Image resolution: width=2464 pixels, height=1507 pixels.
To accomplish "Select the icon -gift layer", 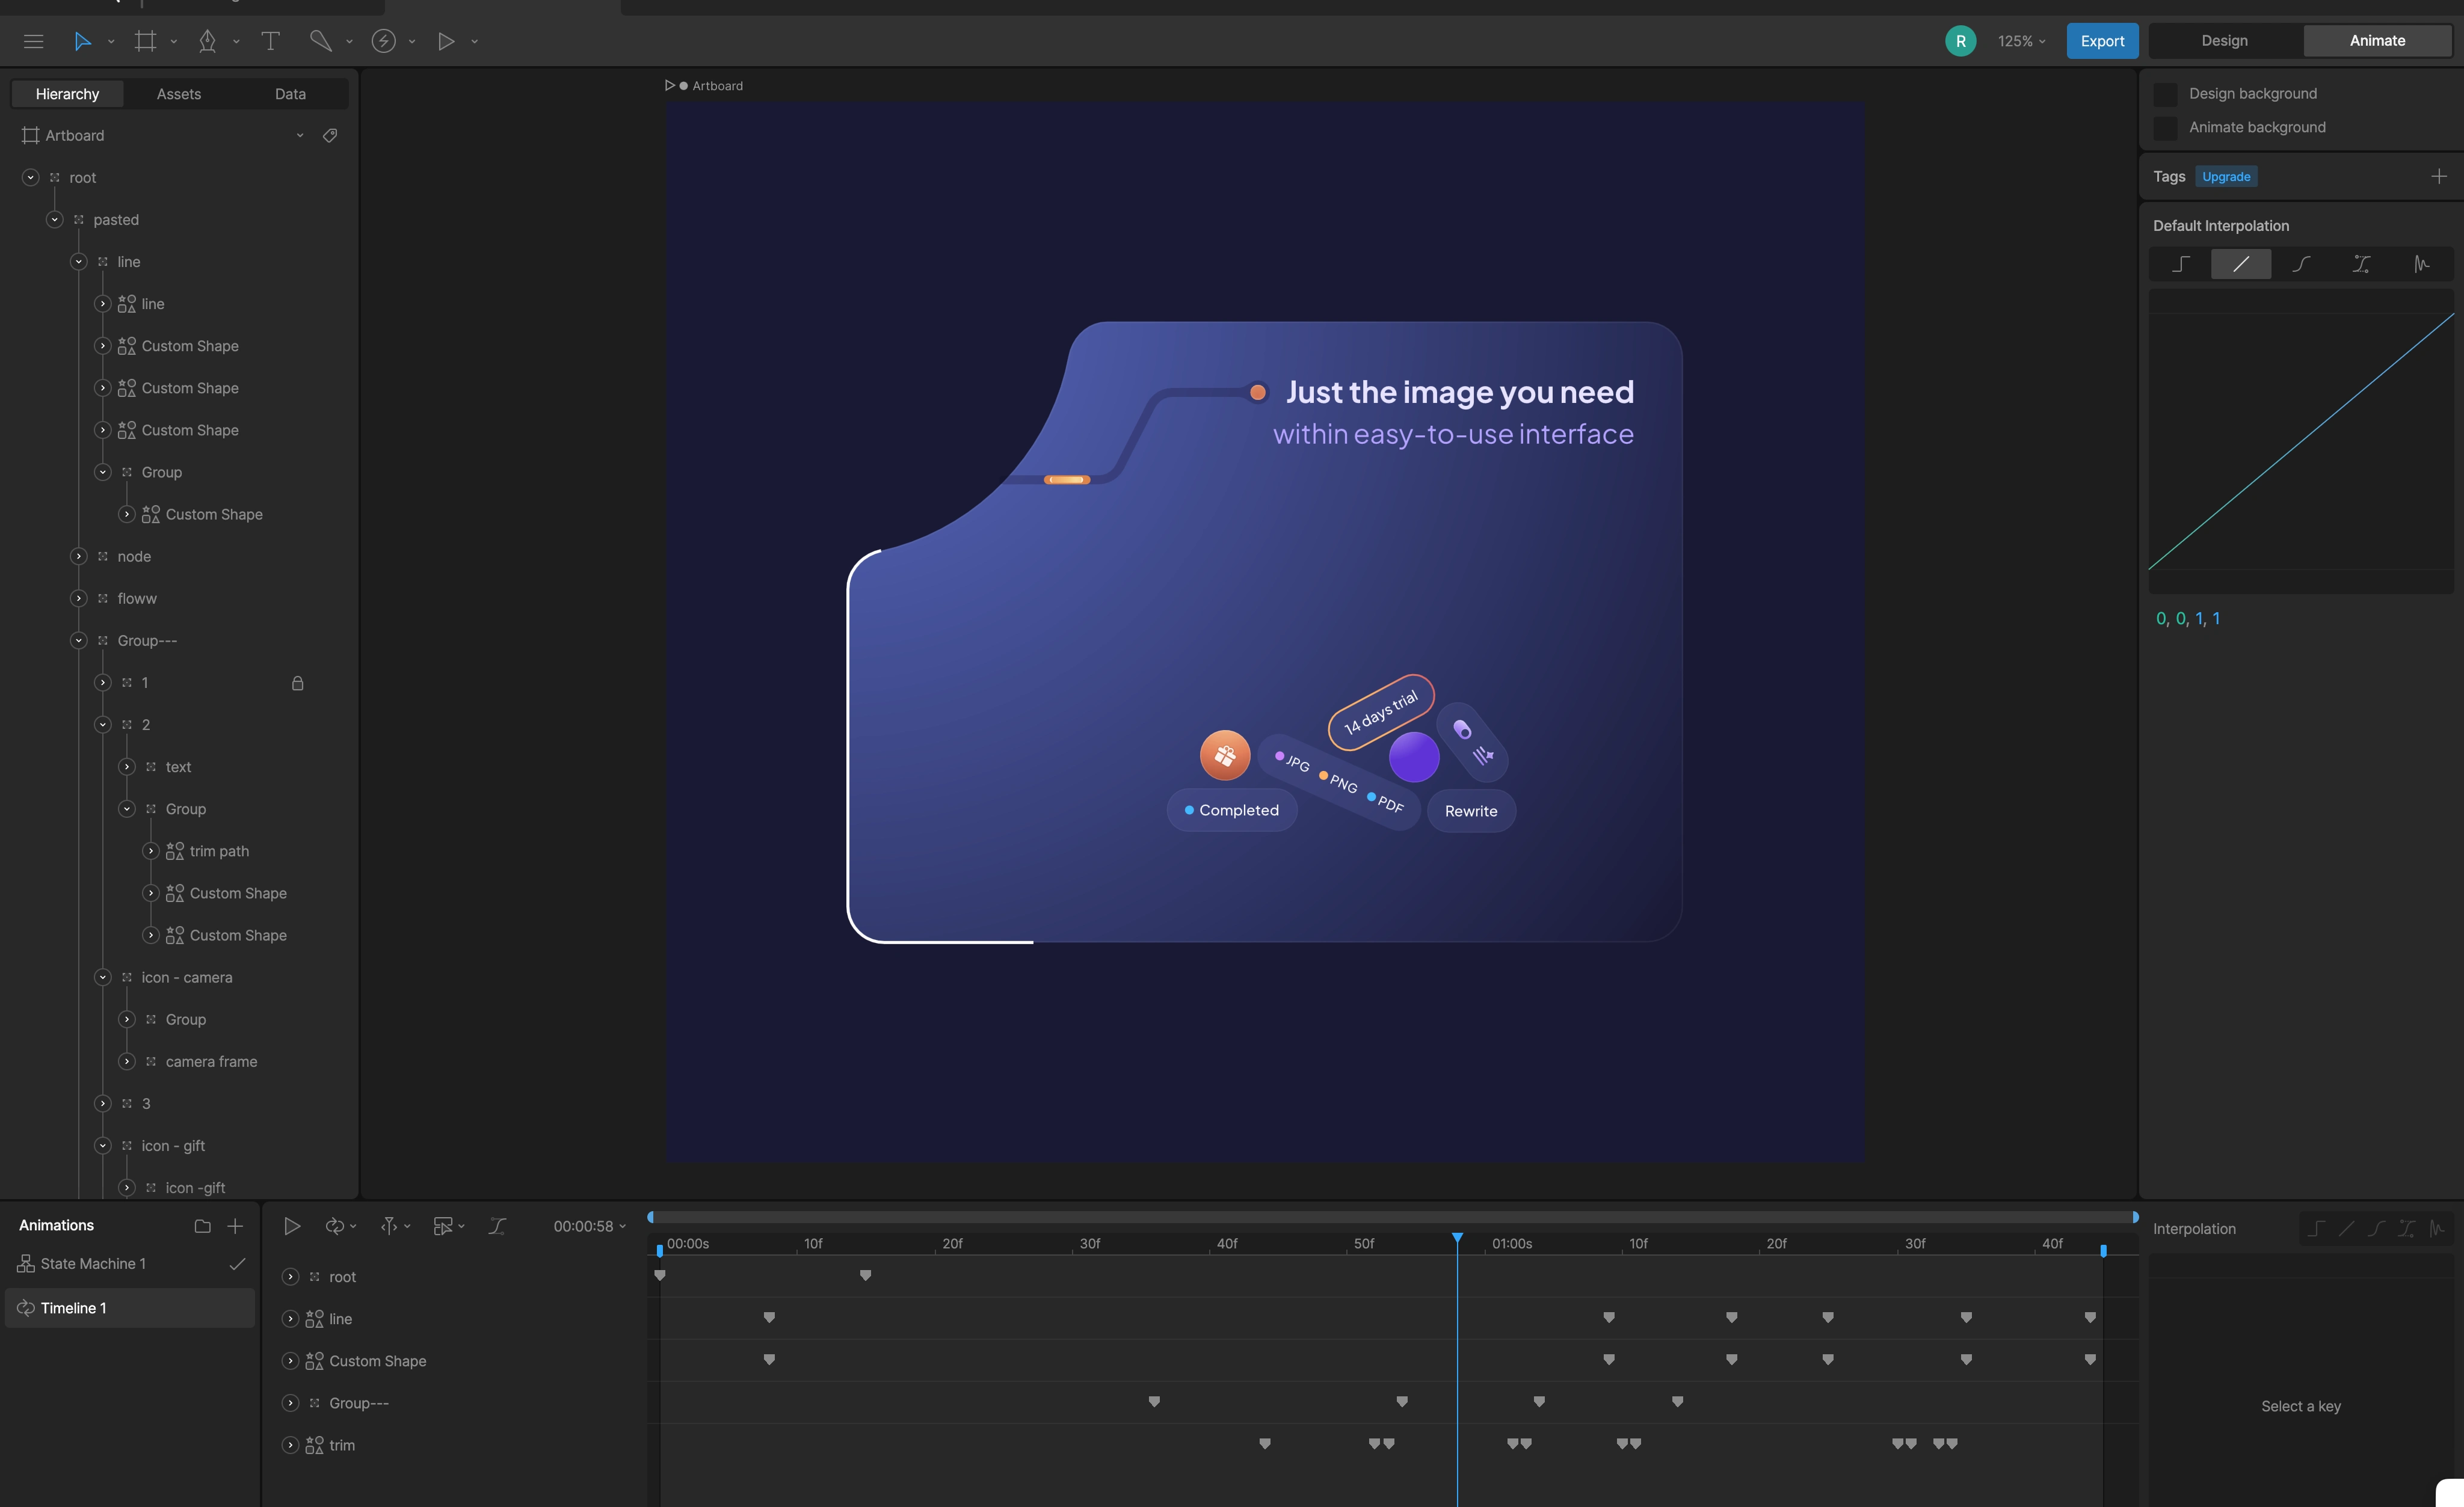I will (195, 1188).
